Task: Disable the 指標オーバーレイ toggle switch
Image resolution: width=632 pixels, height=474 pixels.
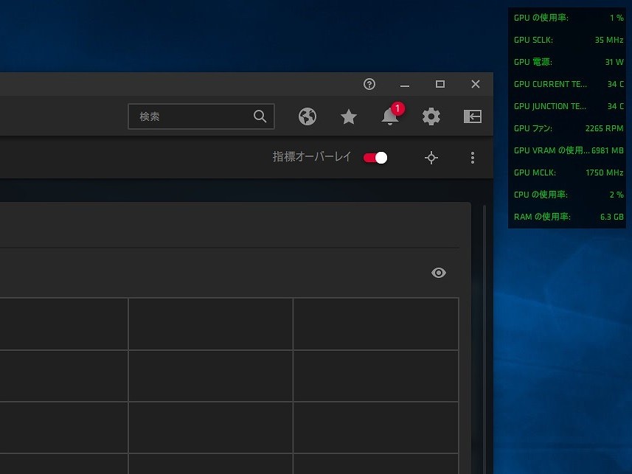Action: coord(375,158)
